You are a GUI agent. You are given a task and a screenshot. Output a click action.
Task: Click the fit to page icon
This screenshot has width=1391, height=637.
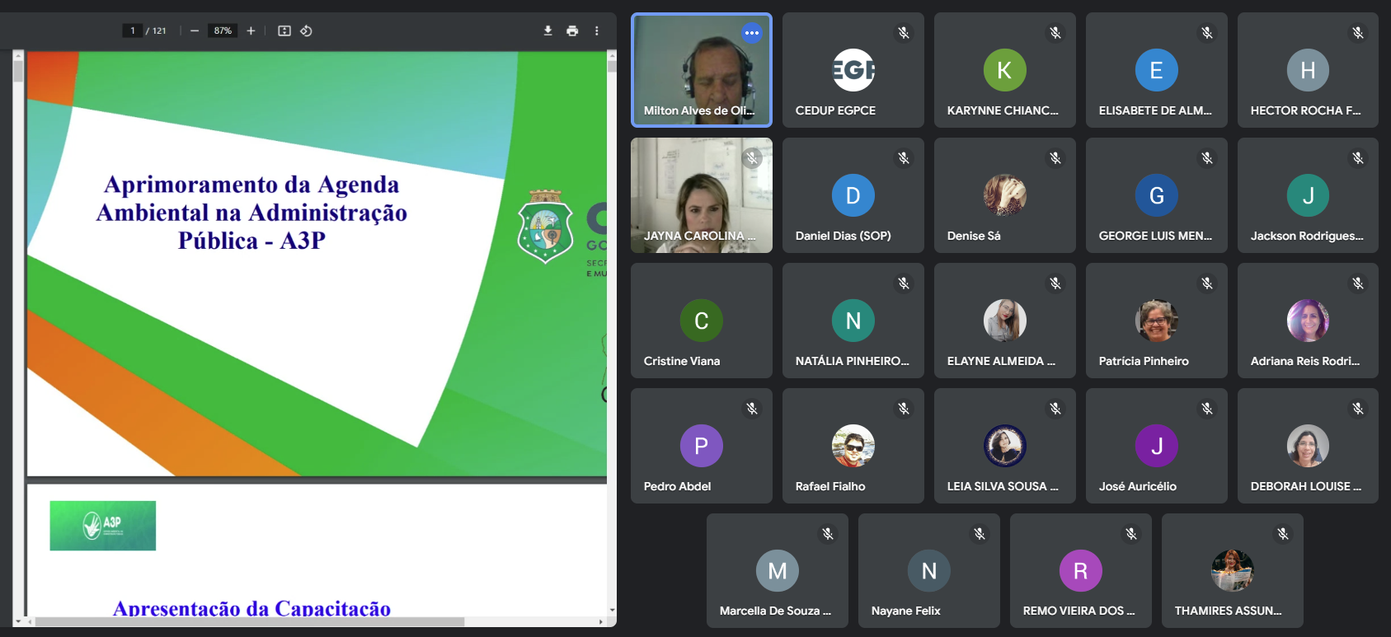point(284,30)
